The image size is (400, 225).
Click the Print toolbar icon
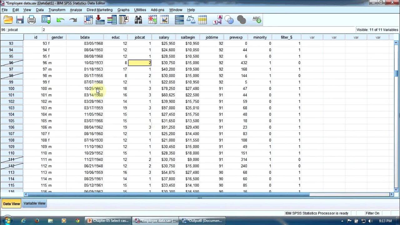32,20
